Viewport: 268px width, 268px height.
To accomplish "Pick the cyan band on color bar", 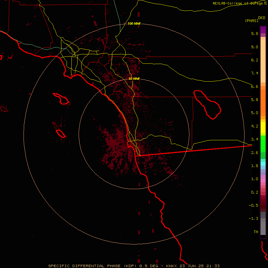I will pos(263,164).
